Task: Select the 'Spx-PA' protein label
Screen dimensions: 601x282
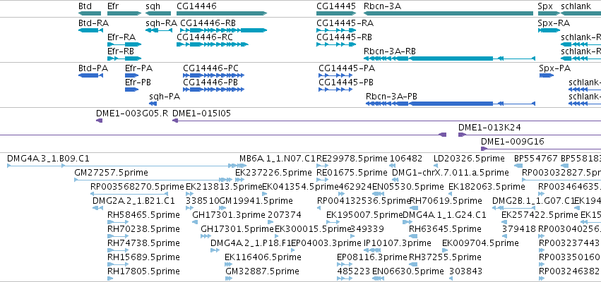Action: [x=554, y=69]
